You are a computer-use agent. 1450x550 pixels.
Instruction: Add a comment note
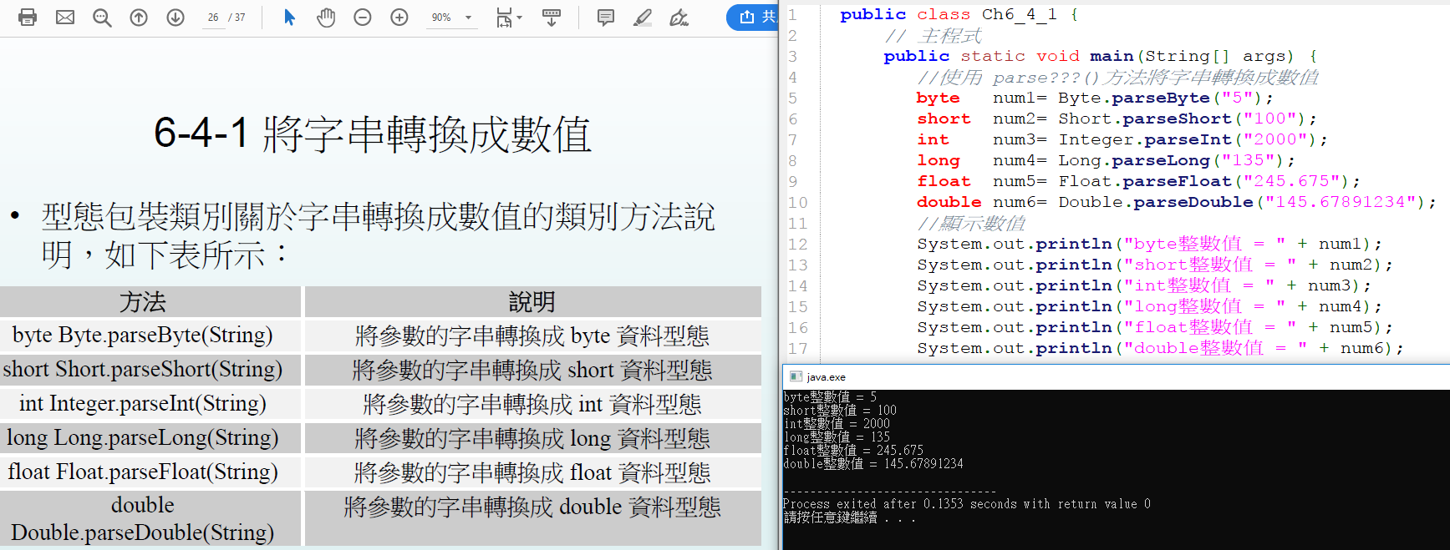tap(606, 18)
